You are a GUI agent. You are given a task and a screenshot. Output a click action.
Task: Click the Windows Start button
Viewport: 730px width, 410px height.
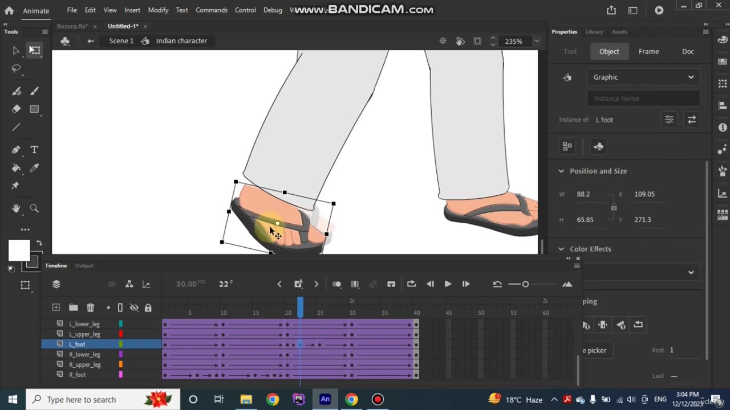tap(13, 399)
